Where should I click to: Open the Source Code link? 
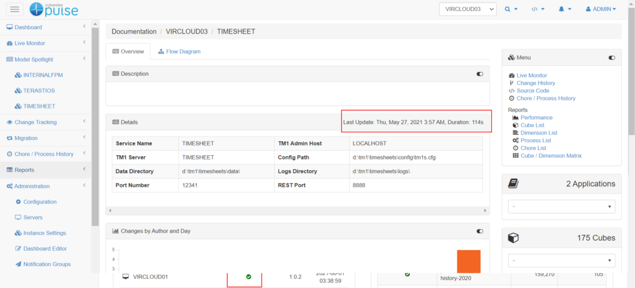tap(533, 91)
